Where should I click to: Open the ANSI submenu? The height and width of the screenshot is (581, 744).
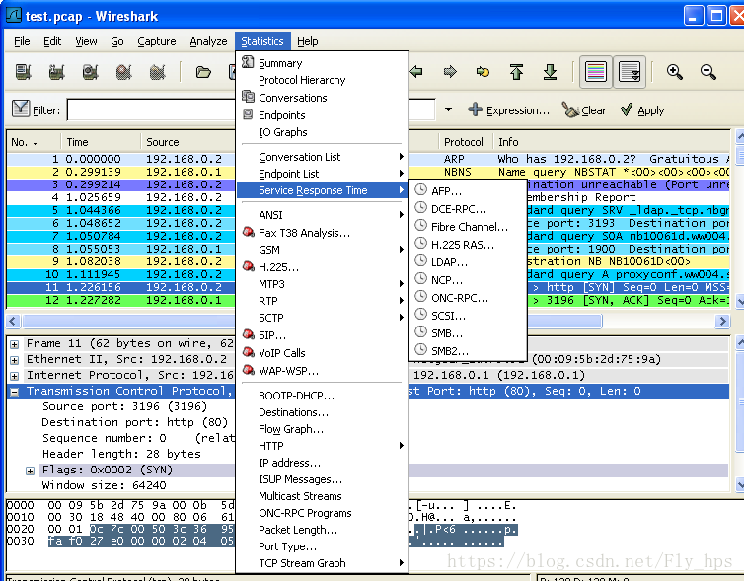tap(323, 215)
